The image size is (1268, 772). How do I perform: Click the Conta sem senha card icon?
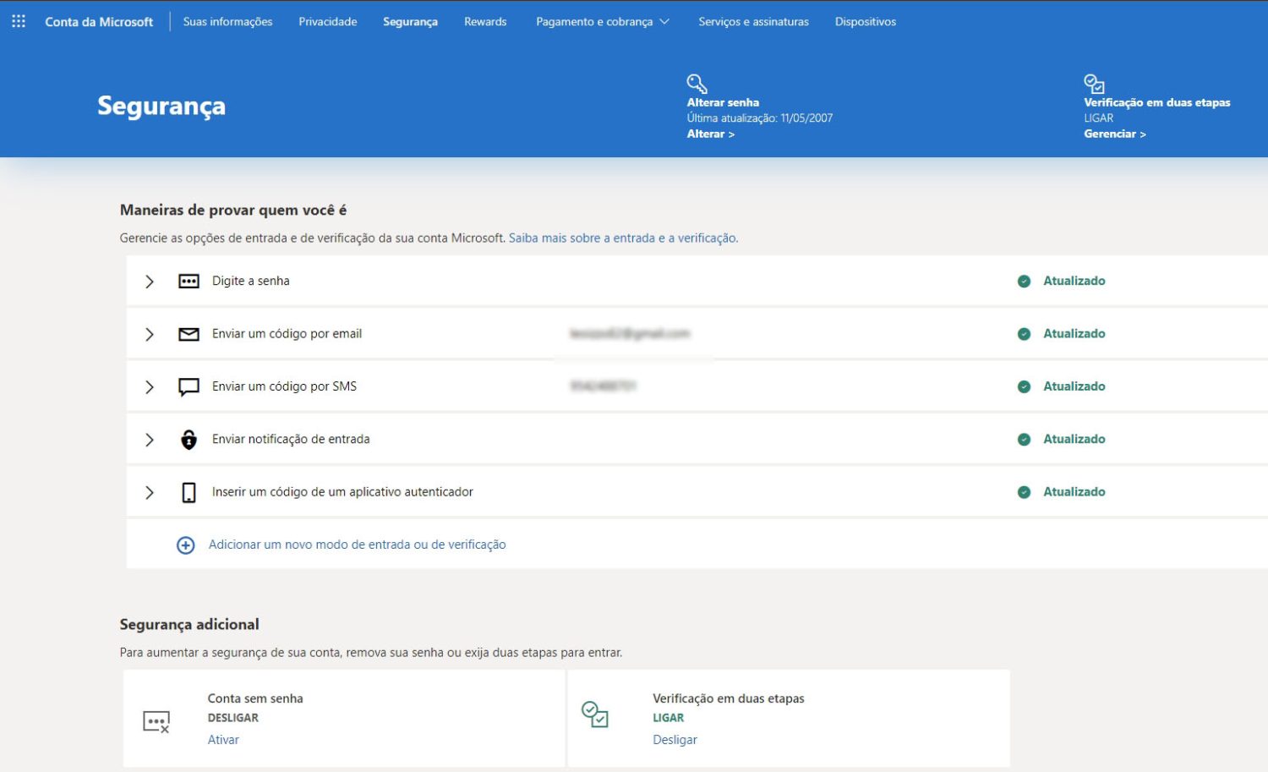[156, 721]
